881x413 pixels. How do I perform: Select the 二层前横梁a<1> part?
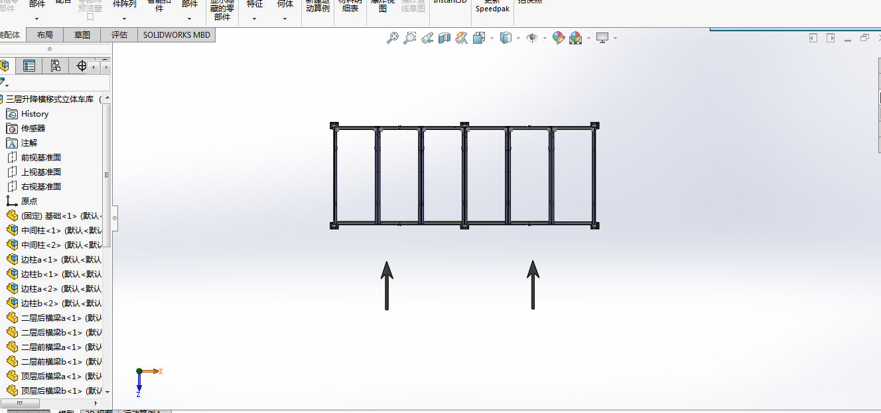pos(54,347)
